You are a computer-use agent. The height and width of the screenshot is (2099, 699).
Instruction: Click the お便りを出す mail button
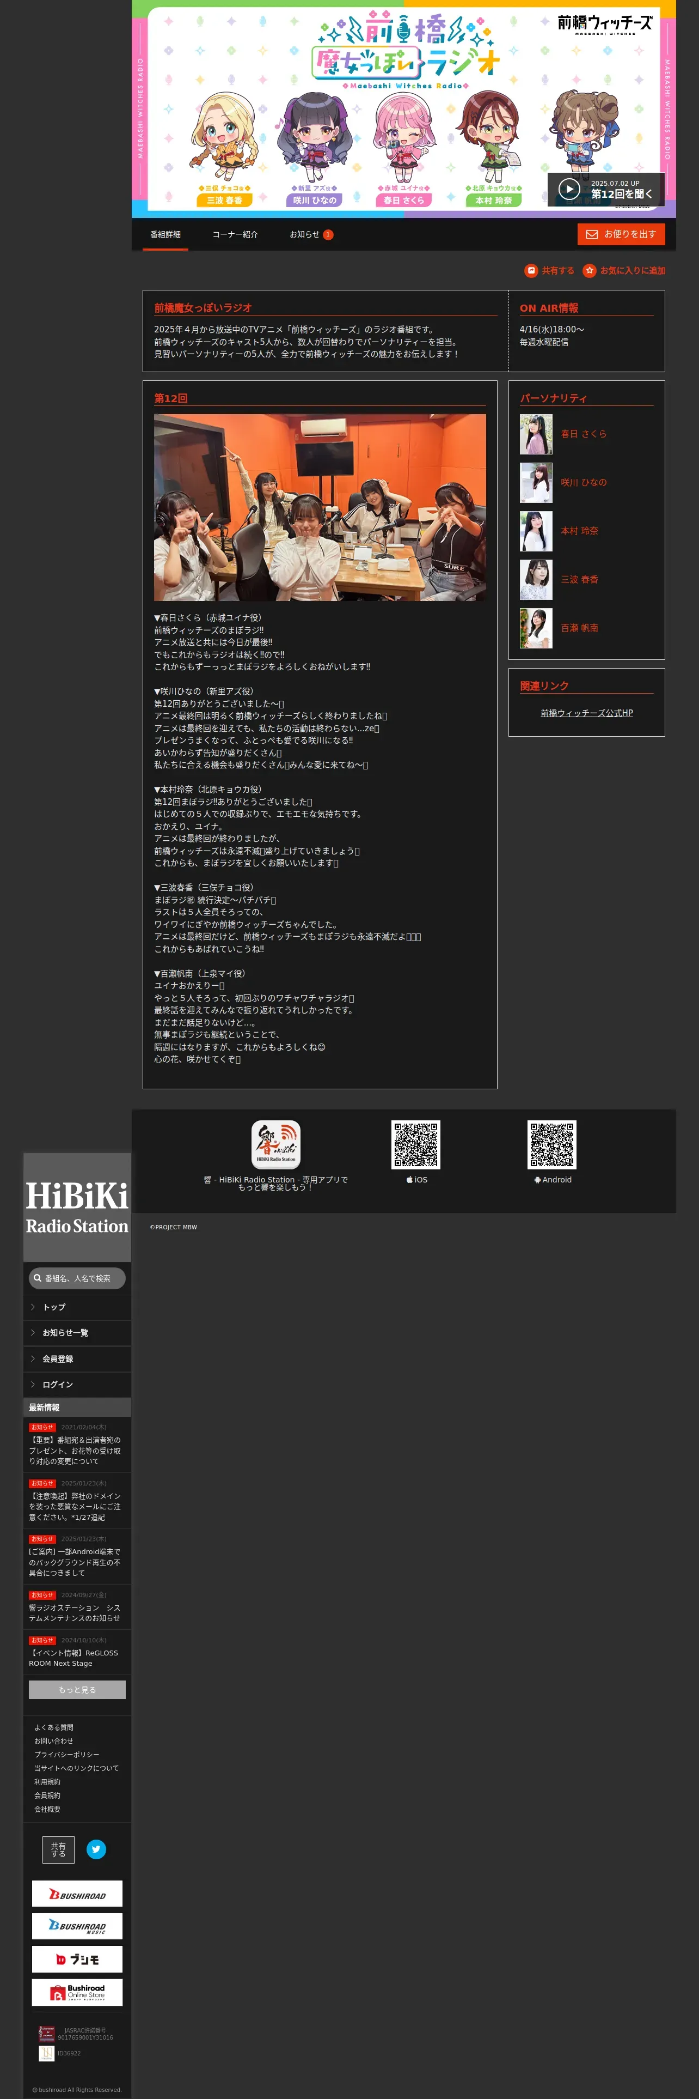click(621, 234)
